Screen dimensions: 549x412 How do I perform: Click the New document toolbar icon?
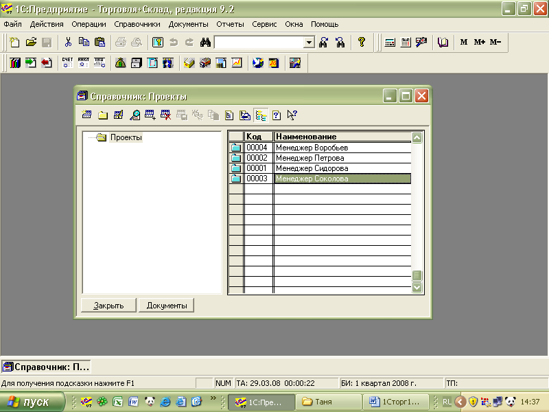(14, 43)
